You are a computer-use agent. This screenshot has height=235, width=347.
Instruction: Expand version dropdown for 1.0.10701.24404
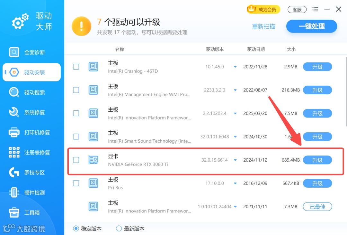[235, 207]
